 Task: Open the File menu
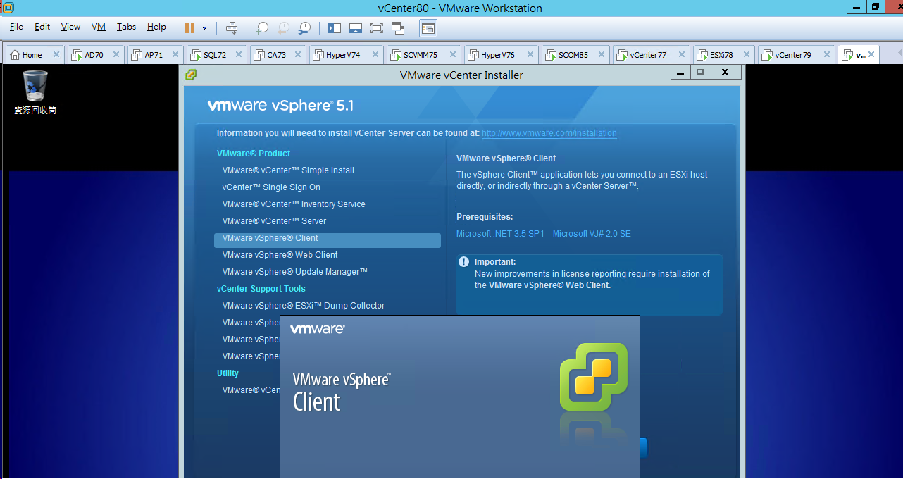tap(16, 27)
